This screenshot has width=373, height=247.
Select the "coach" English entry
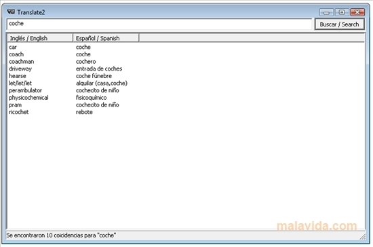[x=16, y=54]
